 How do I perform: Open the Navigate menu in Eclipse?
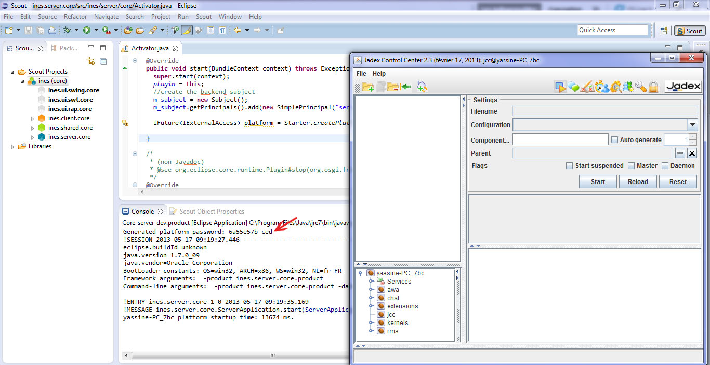click(106, 17)
